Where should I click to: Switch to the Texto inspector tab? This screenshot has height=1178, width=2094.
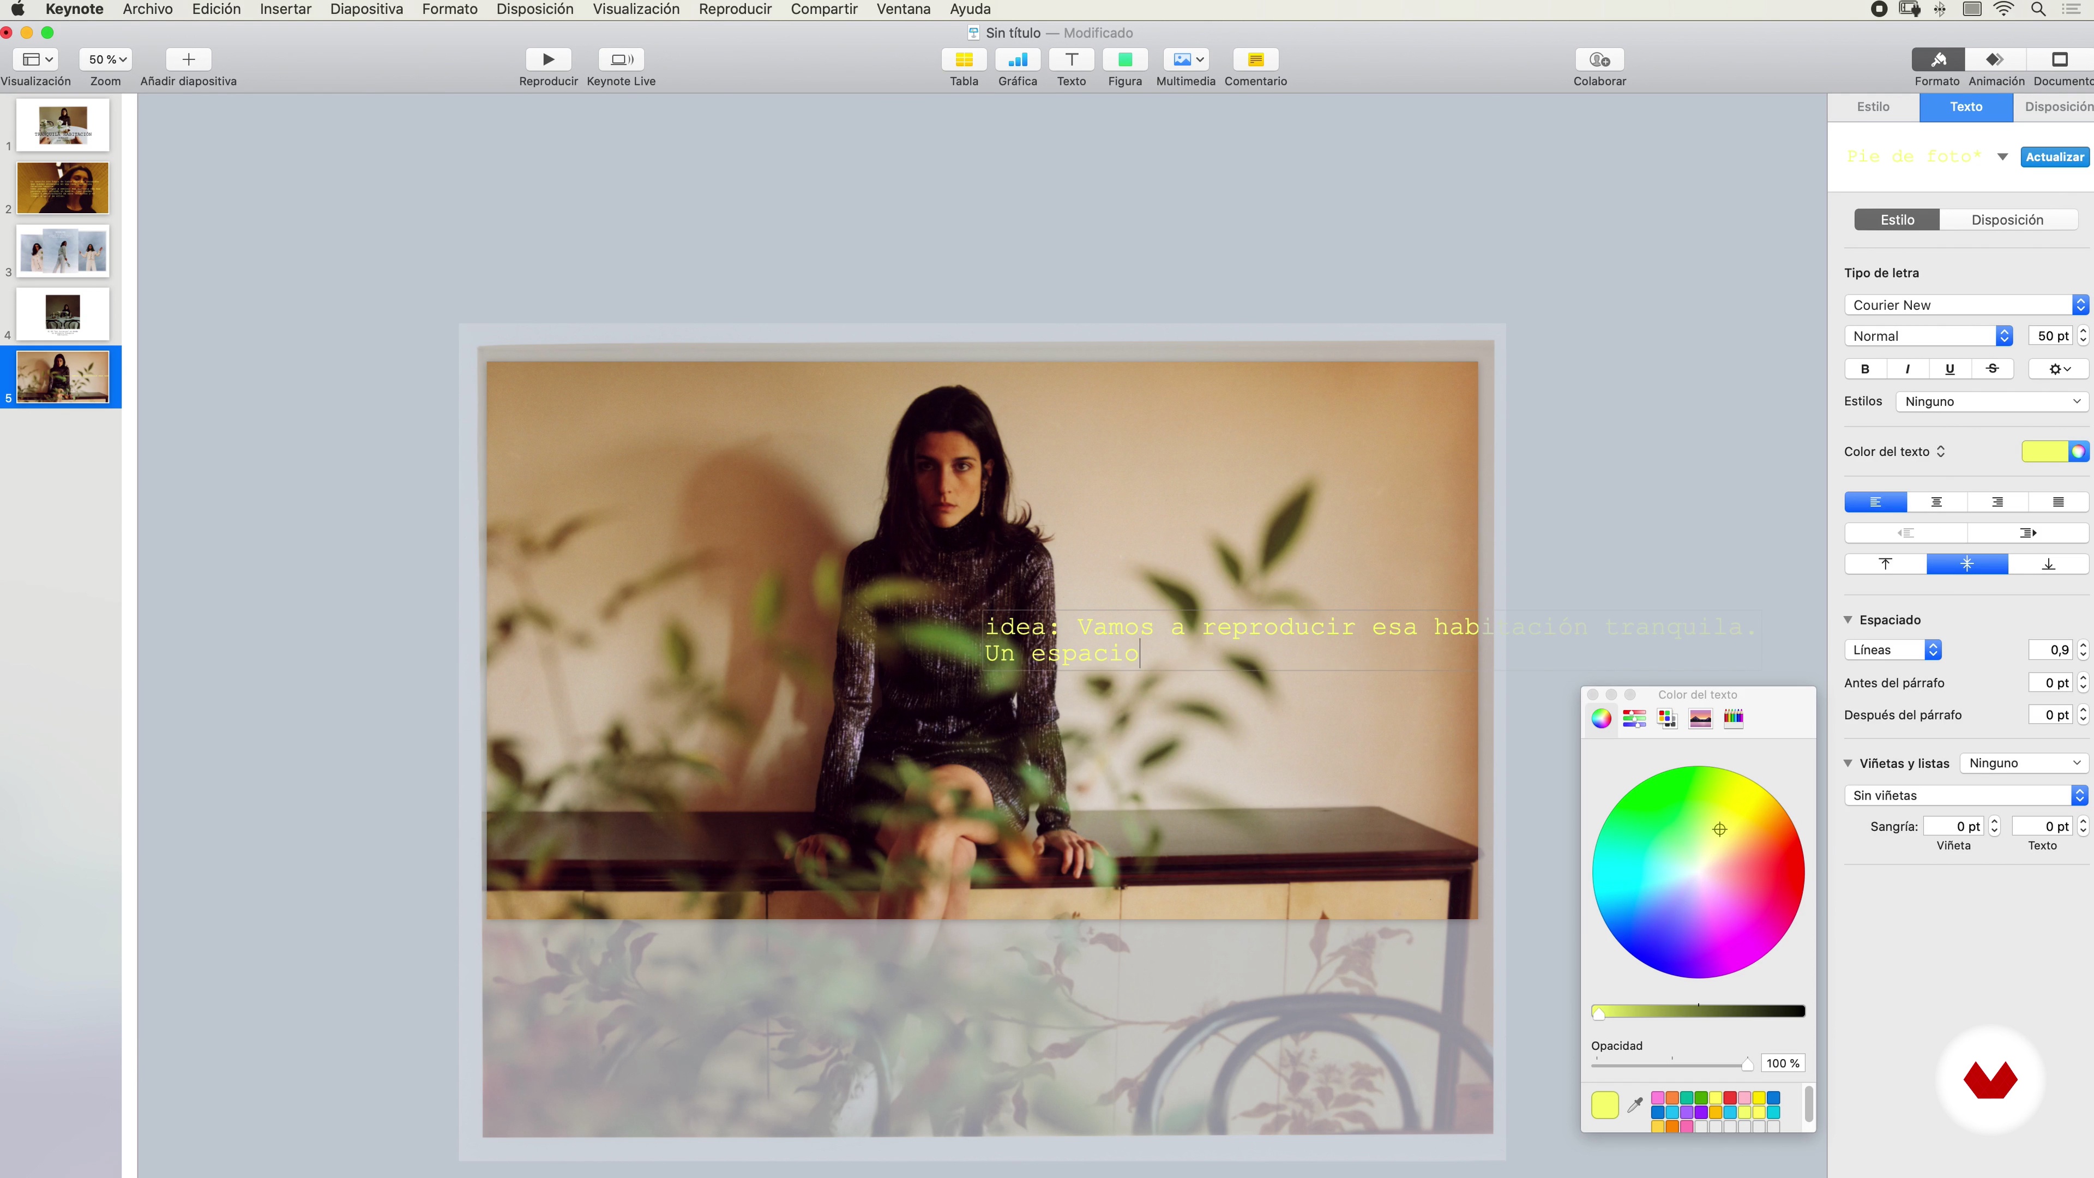[1965, 106]
